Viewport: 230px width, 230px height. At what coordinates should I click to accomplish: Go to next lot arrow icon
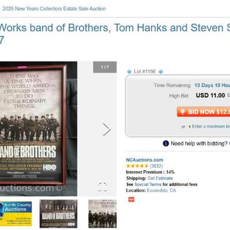click(161, 72)
